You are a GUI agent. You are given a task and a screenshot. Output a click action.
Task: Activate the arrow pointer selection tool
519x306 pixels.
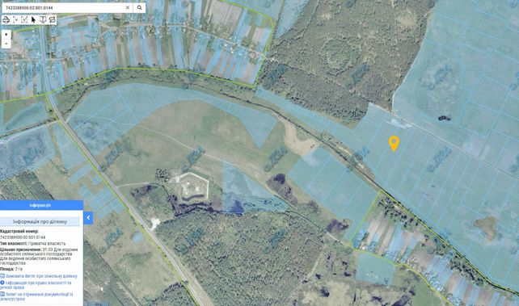(x=33, y=20)
